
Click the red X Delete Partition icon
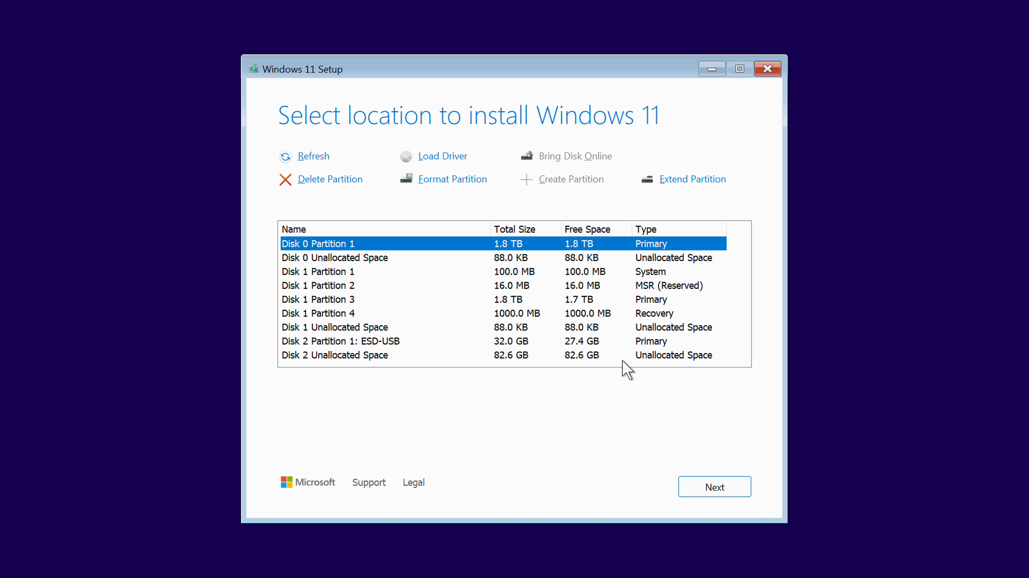(285, 180)
